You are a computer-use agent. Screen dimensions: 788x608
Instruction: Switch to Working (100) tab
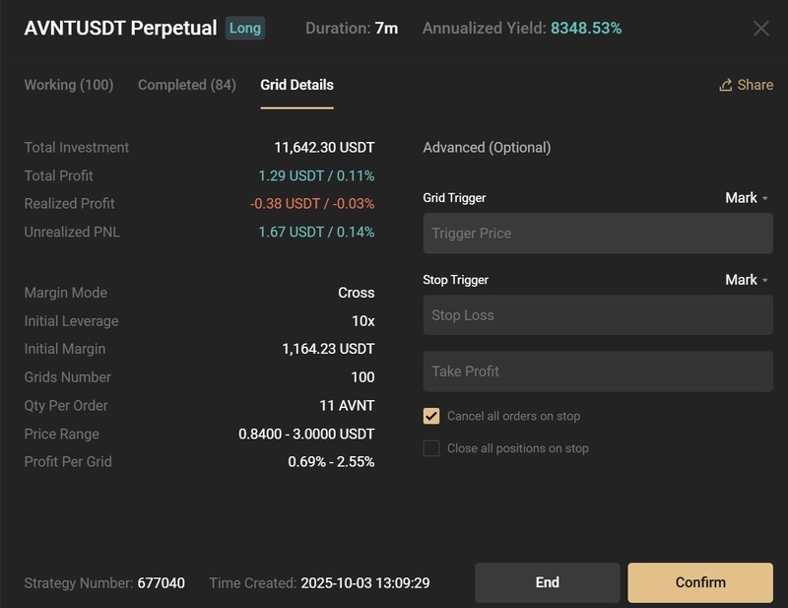pos(69,85)
